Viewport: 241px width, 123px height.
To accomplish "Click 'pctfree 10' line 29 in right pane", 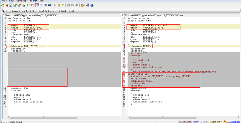I will (137, 83).
